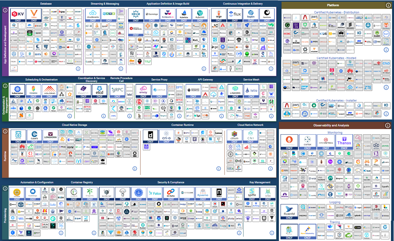Click the 'Certified Kubernetes - Hosted' heading

click(336, 58)
